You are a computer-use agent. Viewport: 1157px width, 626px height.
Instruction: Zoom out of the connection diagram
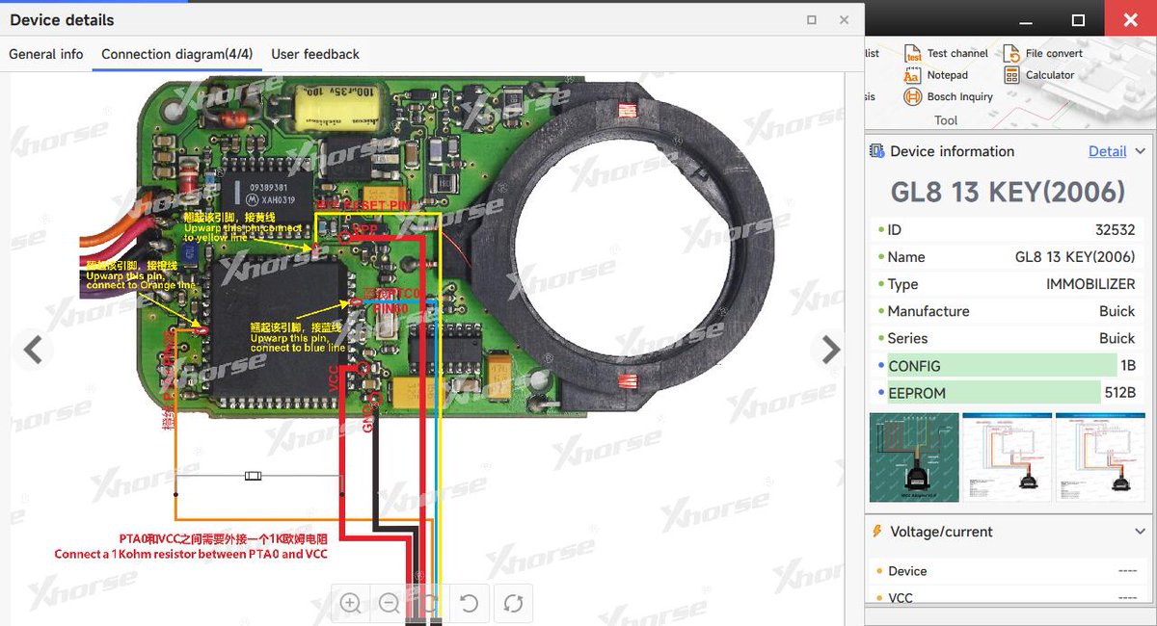pyautogui.click(x=390, y=604)
